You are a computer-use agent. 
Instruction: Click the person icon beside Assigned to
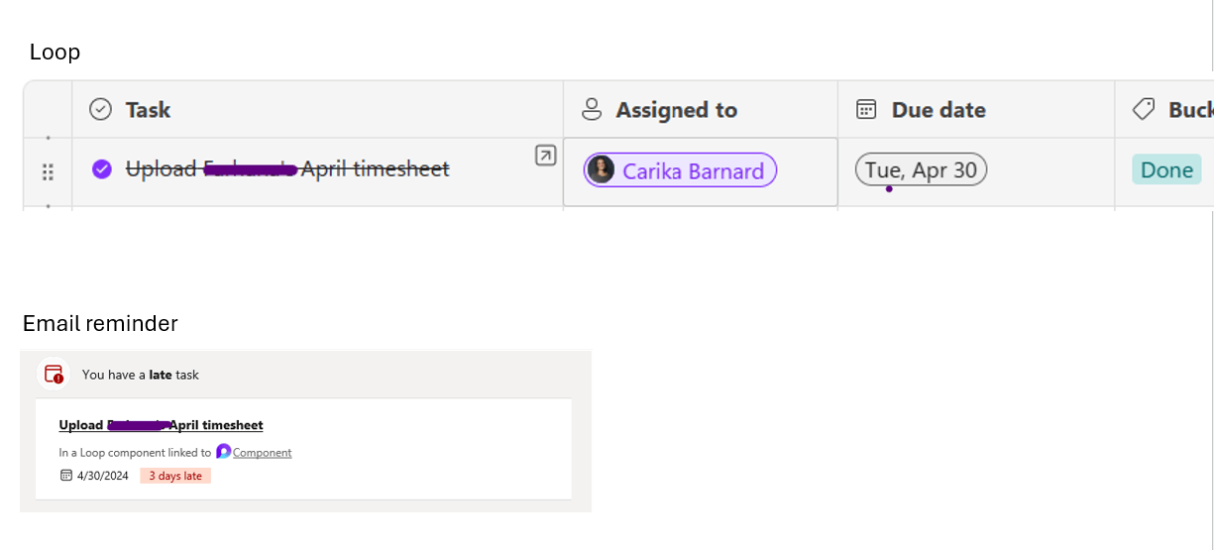[x=592, y=110]
